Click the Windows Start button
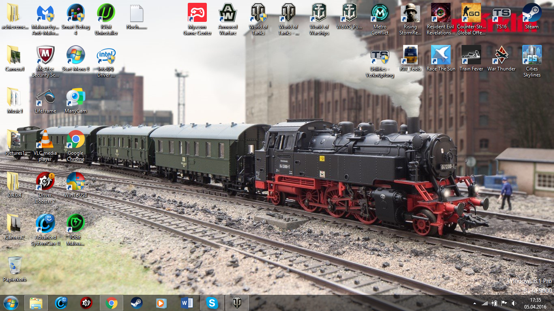The width and height of the screenshot is (554, 311). tap(11, 303)
